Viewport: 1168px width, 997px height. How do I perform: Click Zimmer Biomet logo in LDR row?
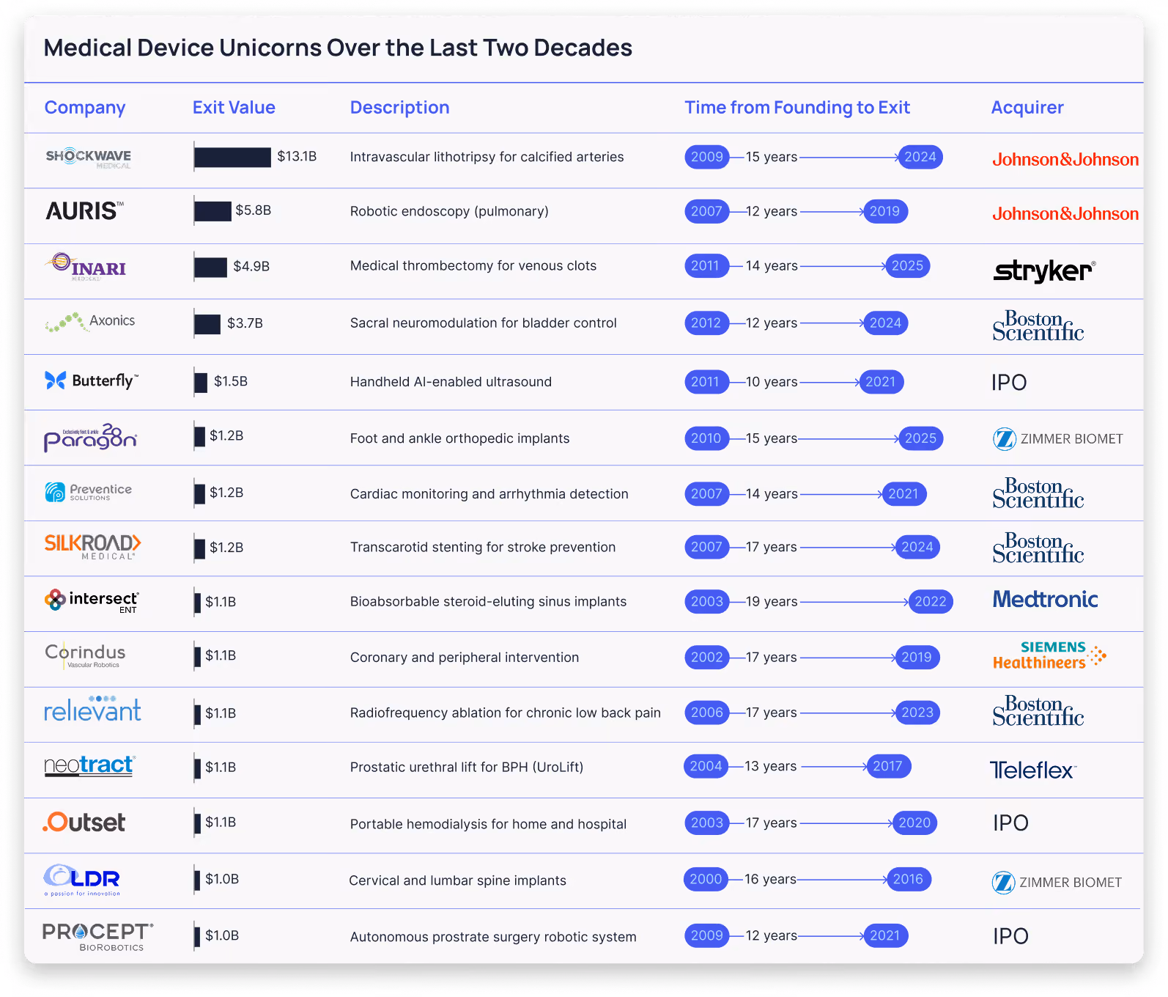(1057, 882)
